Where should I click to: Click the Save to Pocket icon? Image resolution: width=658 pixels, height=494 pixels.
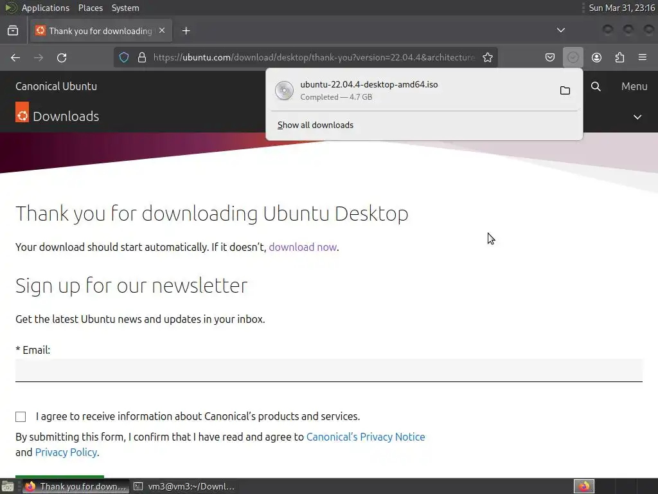[550, 57]
